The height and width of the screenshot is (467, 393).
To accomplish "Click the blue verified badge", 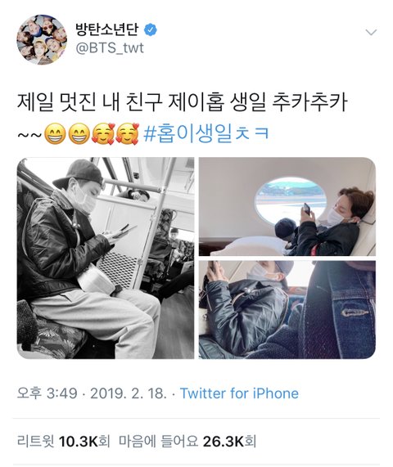I will 151,29.
